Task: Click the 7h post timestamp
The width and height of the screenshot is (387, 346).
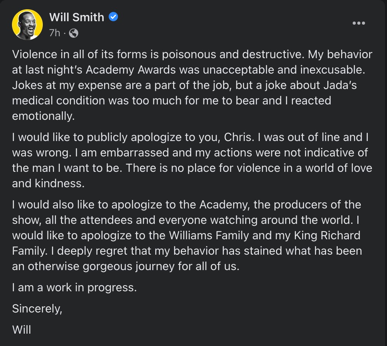Action: click(x=55, y=33)
